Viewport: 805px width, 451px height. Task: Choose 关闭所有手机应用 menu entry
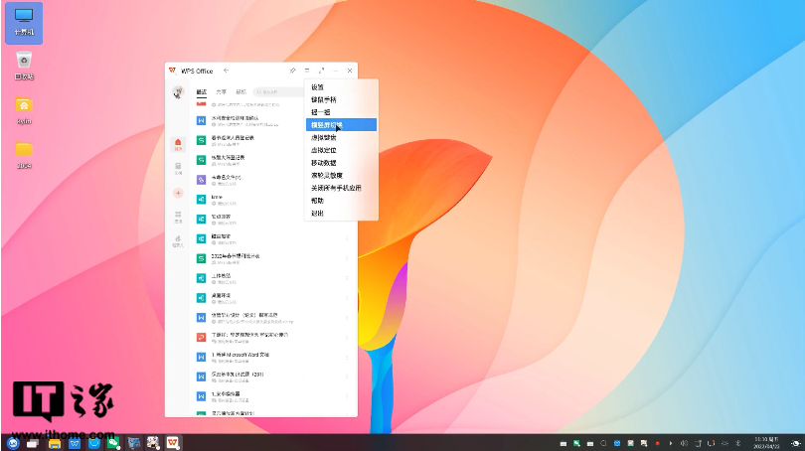[342, 188]
